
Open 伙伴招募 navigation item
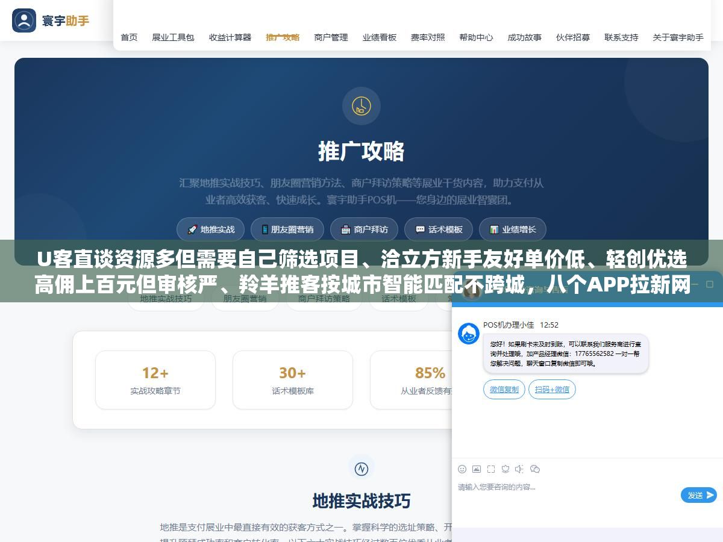(x=573, y=37)
